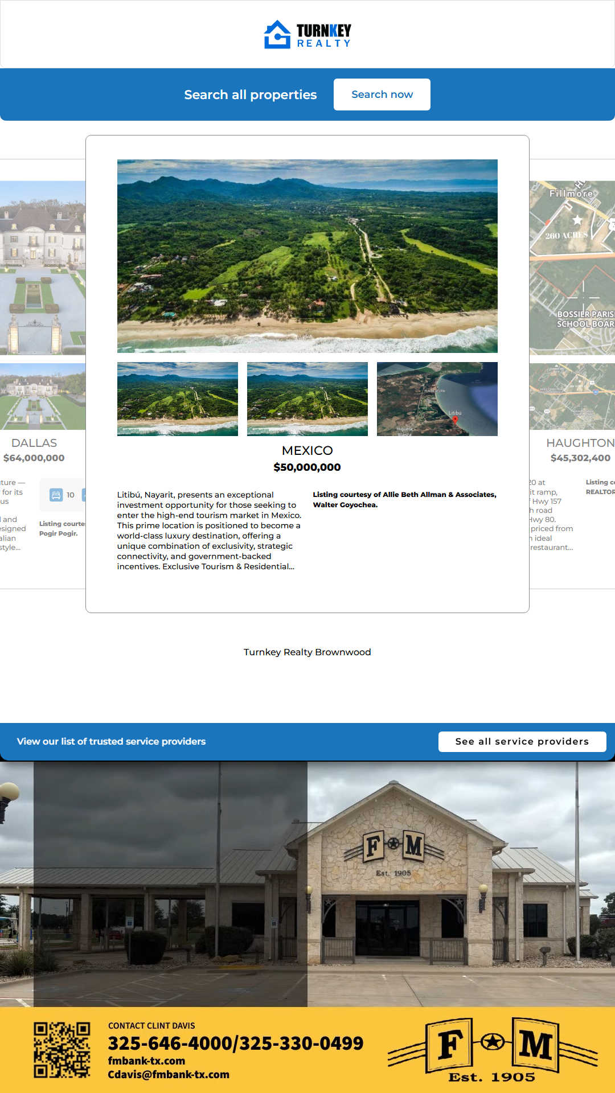Click the fmbank-tx.com website text
The image size is (615, 1093).
coord(146,1061)
